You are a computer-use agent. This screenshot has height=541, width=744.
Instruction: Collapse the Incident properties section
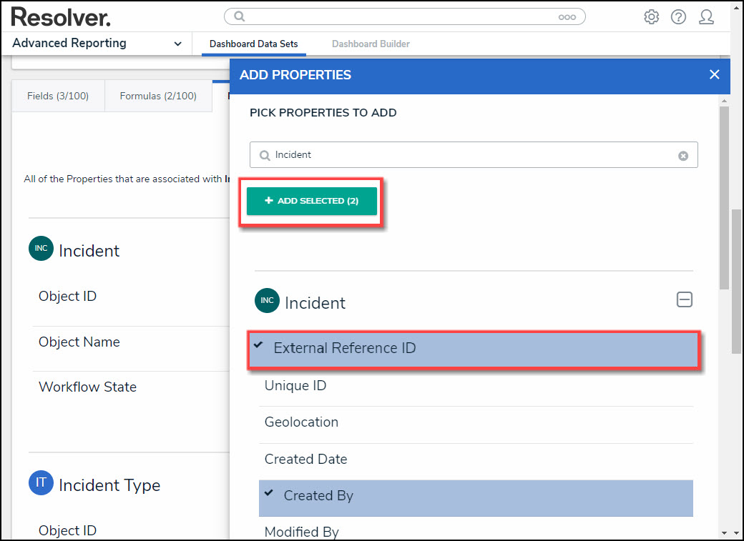684,300
